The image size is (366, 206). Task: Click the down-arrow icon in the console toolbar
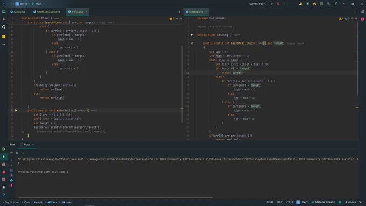pos(11,165)
